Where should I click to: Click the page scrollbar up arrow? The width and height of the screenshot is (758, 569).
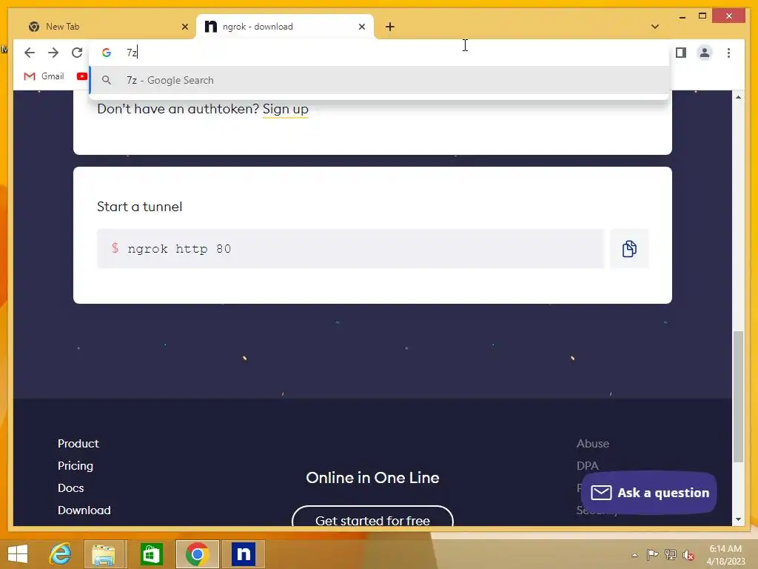click(x=738, y=97)
